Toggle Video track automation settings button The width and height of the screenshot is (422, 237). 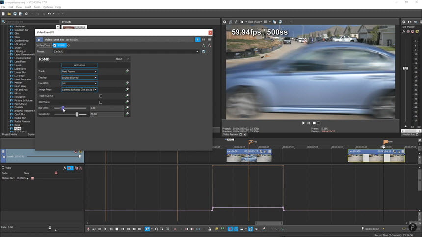(x=70, y=168)
